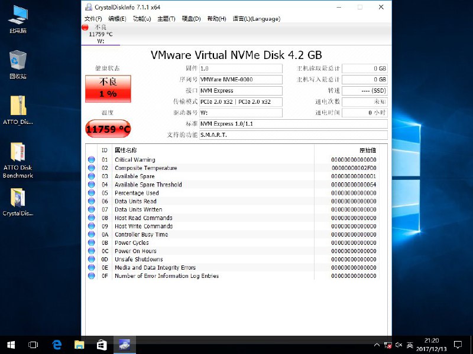Open File Explorer from the taskbar

(79, 345)
